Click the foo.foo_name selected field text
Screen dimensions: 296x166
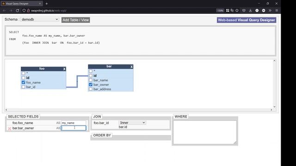click(x=23, y=123)
